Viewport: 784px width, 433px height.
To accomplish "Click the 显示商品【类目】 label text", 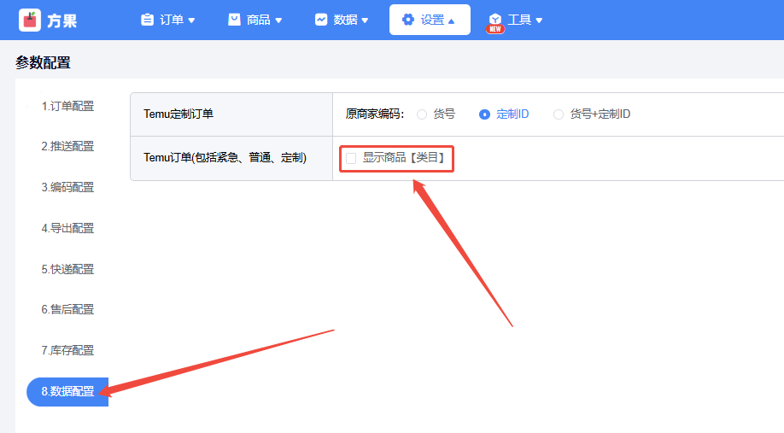I will point(404,157).
